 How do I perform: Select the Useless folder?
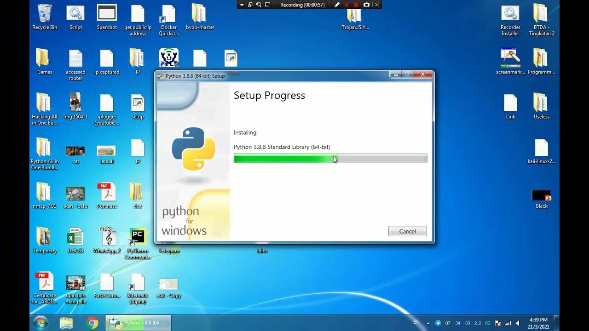pos(542,106)
